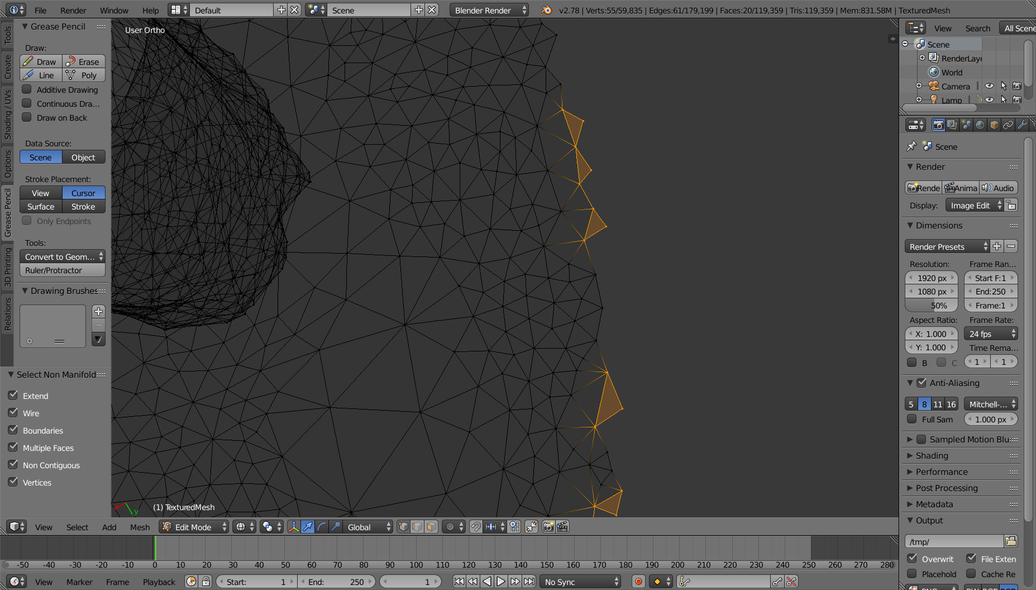Open the Constraints properties tab chain icon
The width and height of the screenshot is (1036, 590).
(1008, 125)
